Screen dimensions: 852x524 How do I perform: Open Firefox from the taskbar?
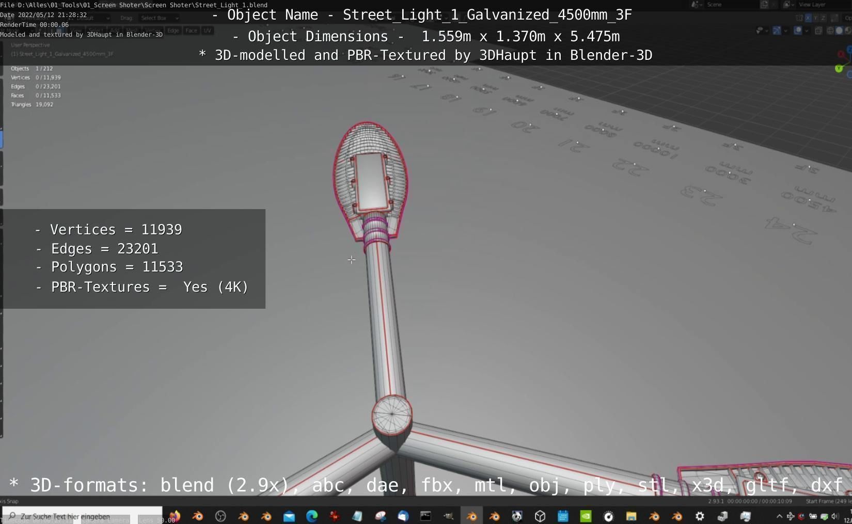(175, 516)
